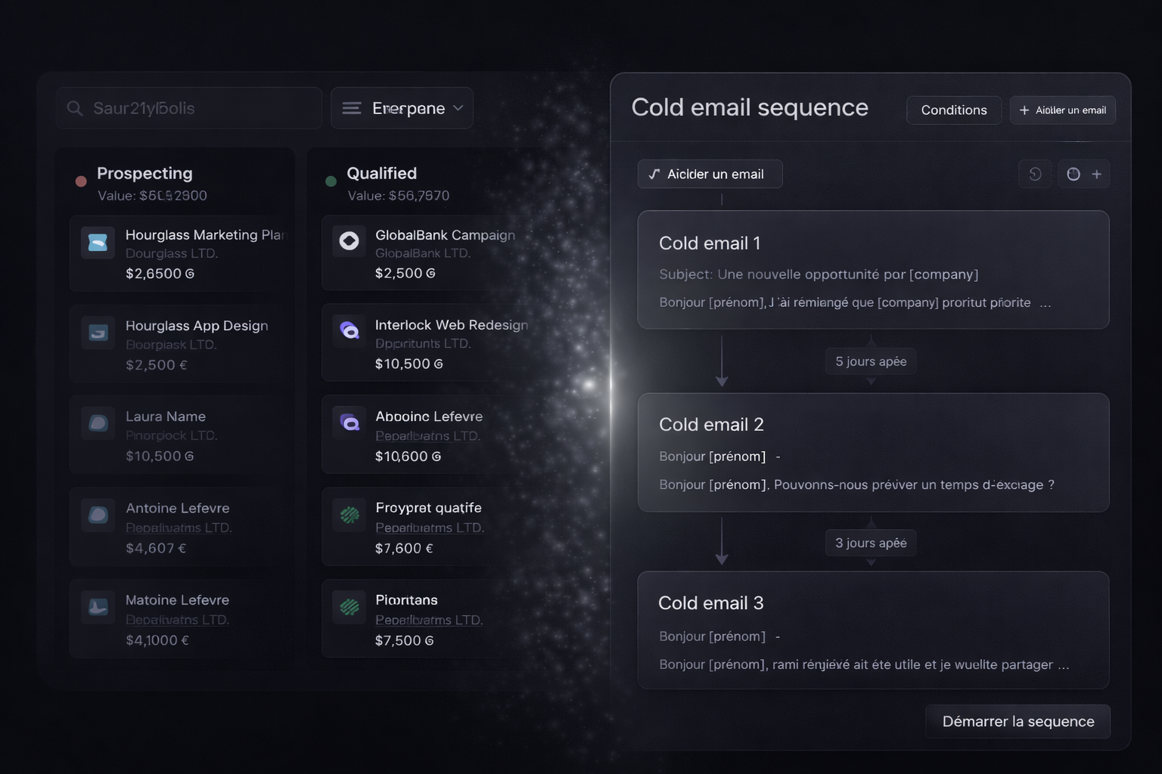This screenshot has width=1162, height=774.
Task: Open the Enerpane filter dropdown
Action: pos(402,108)
